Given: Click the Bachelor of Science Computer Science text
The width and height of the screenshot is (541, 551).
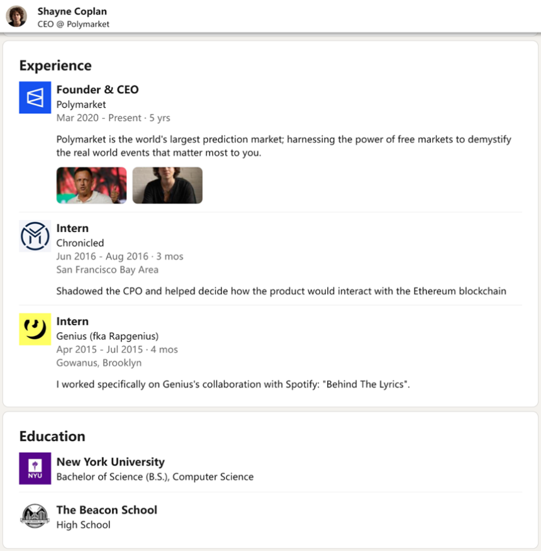Looking at the screenshot, I should 155,477.
